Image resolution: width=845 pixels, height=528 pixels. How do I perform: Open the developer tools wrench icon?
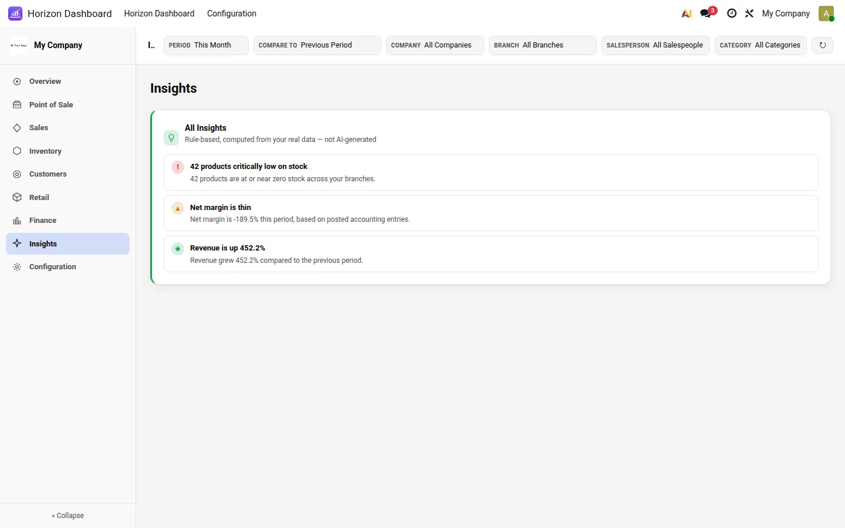(x=749, y=13)
